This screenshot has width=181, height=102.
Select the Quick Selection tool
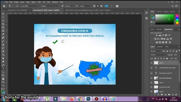click(x=3, y=24)
